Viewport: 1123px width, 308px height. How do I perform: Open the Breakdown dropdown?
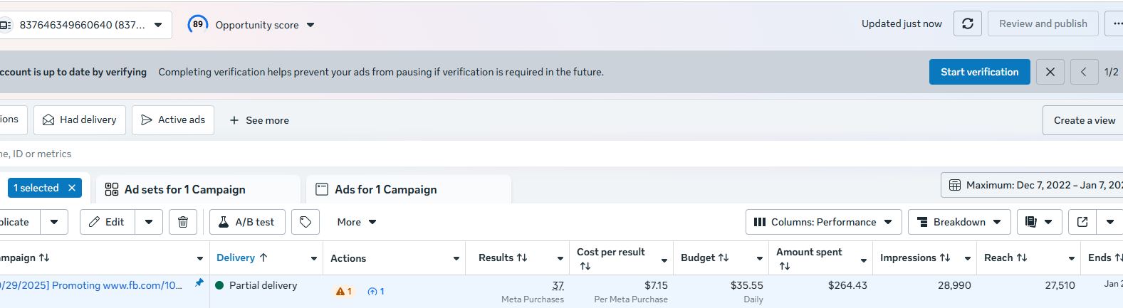[x=959, y=222]
